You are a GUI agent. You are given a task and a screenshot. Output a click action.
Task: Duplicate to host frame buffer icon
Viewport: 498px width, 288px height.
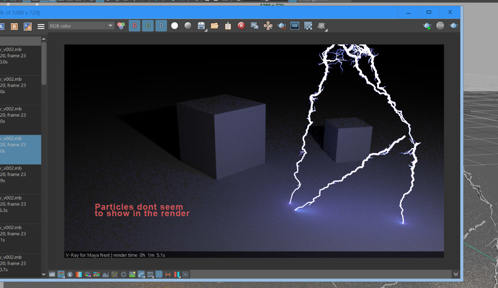pyautogui.click(x=255, y=26)
